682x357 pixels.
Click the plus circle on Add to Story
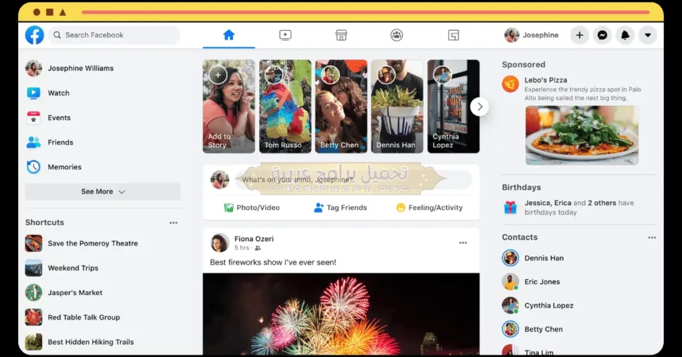[x=218, y=75]
